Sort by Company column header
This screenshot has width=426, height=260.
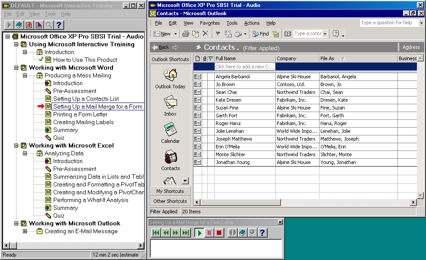[x=297, y=58]
